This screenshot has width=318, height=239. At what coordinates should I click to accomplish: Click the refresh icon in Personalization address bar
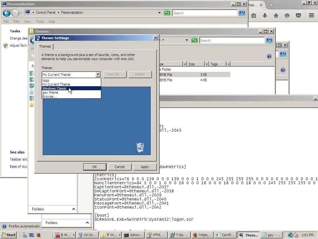167,13
